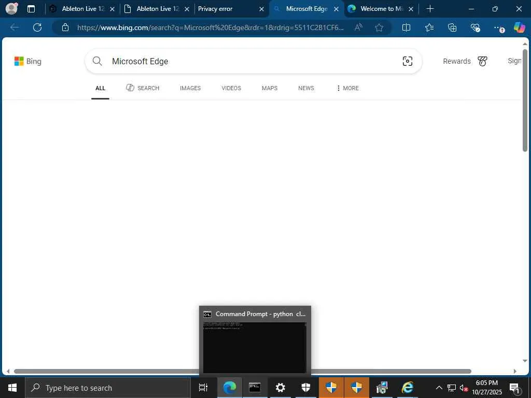Add page to favorites star icon

pyautogui.click(x=379, y=27)
